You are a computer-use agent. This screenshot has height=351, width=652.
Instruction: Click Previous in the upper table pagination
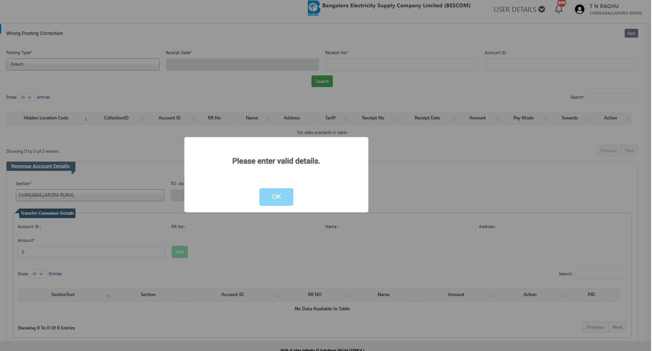pos(609,151)
